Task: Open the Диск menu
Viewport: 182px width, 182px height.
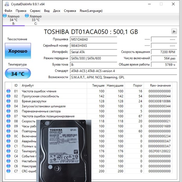Action: [x=57, y=11]
